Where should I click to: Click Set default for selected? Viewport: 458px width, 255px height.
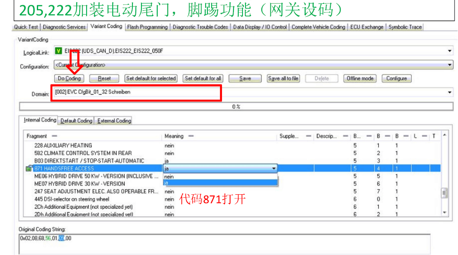[151, 79]
